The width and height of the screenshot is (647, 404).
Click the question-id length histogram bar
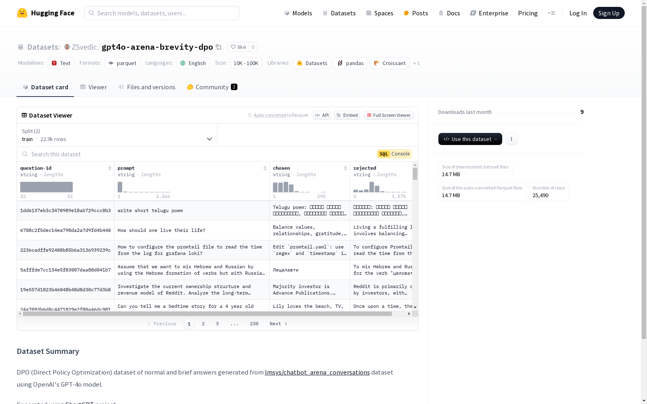[x=47, y=187]
